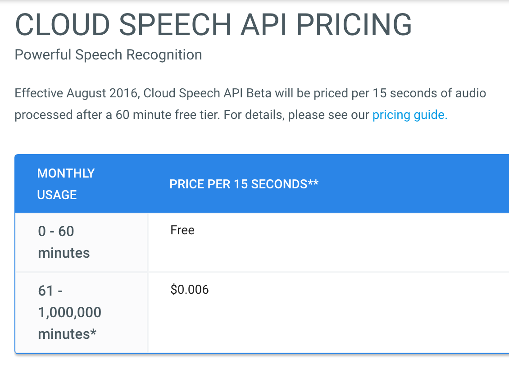Open the pricing guide link
Screen dimensions: 509x374
pyautogui.click(x=409, y=115)
